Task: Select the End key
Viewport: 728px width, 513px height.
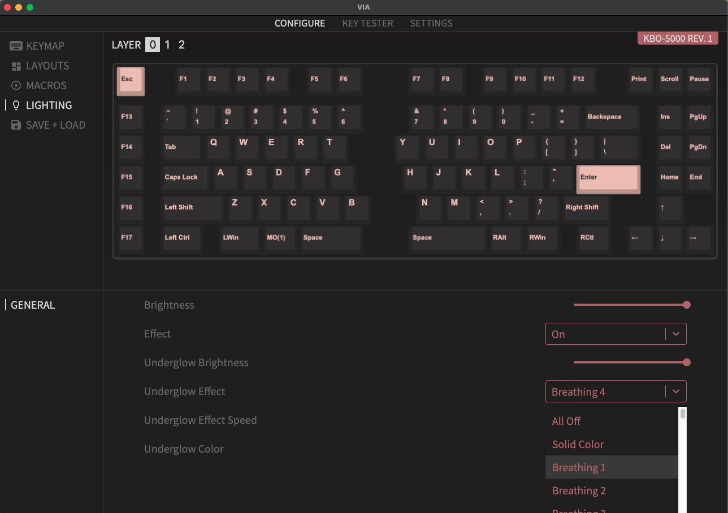Action: (699, 178)
